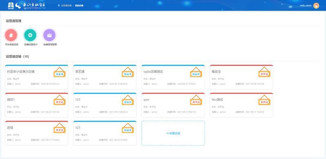The height and width of the screenshot is (159, 326).
Task: Click 未开业 sign on 连续 card
Action: coord(59,128)
